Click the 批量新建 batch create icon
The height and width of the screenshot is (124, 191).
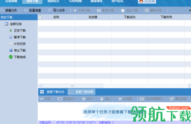tap(26, 10)
